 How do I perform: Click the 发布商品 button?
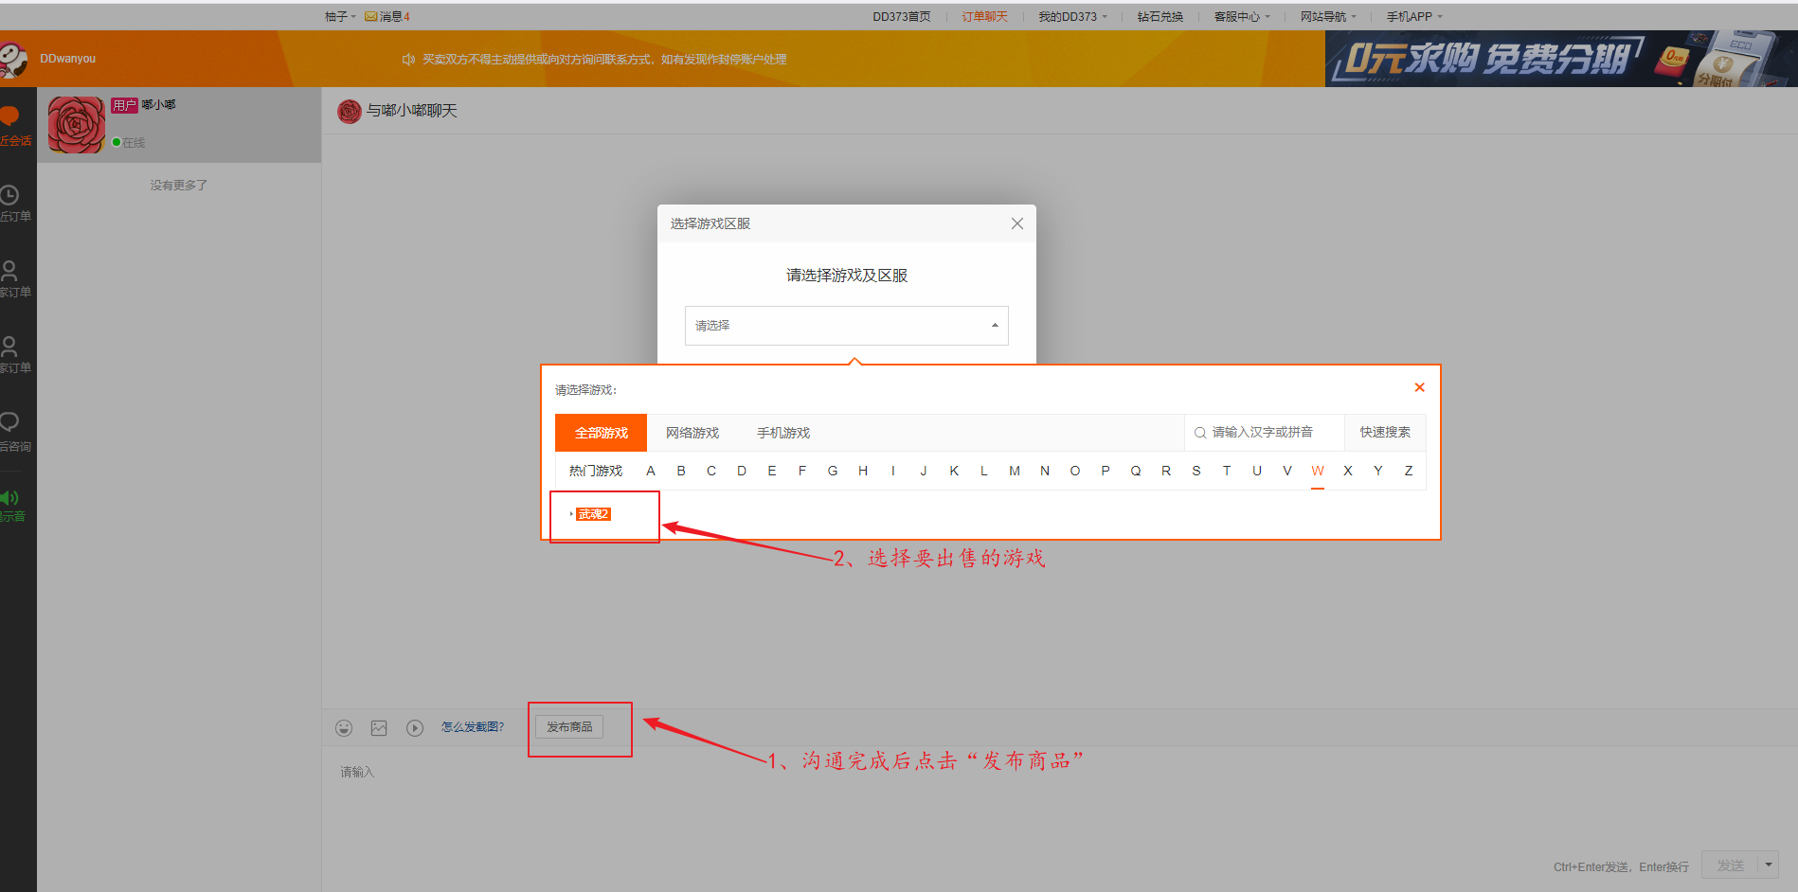pos(569,727)
